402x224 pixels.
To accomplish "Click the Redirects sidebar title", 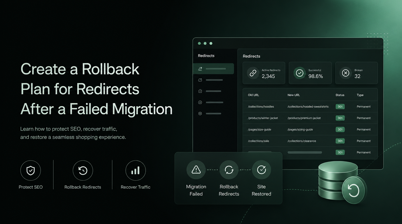I will tap(206, 56).
